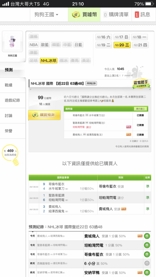
Task: Click 西雅圖海怪 vs 達拉斯星辰 record entry
Action: pyautogui.click(x=52, y=263)
